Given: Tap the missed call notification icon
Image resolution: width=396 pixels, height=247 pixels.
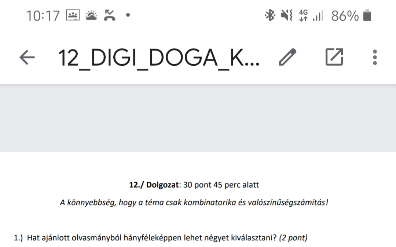Looking at the screenshot, I should point(110,15).
